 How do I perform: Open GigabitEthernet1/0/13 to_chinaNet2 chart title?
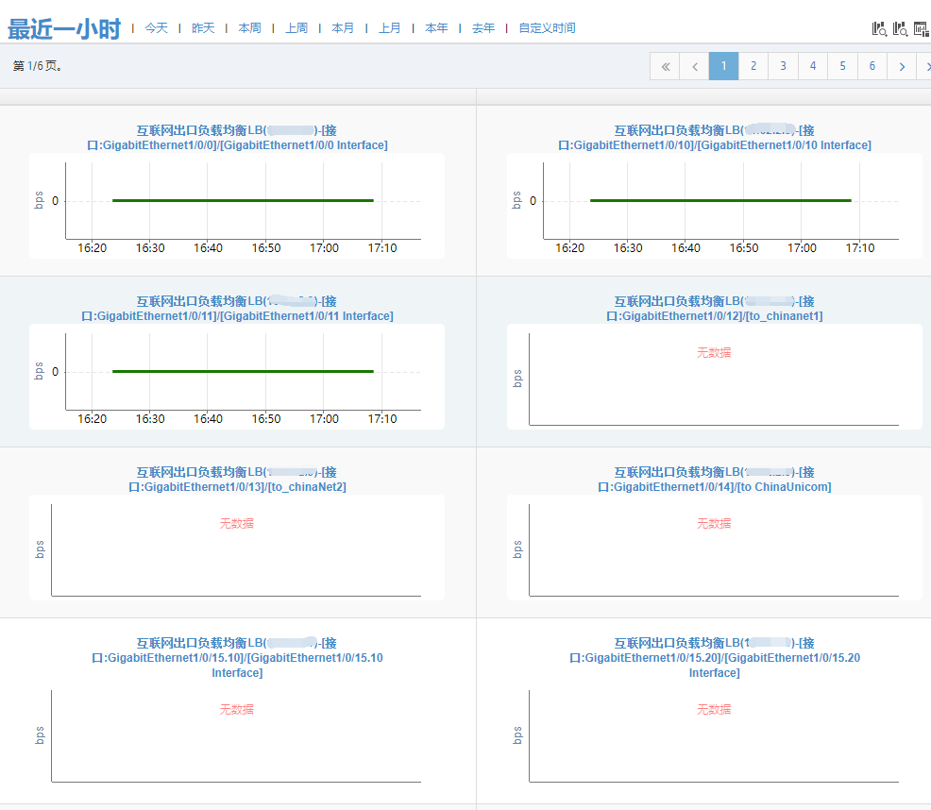pyautogui.click(x=237, y=480)
